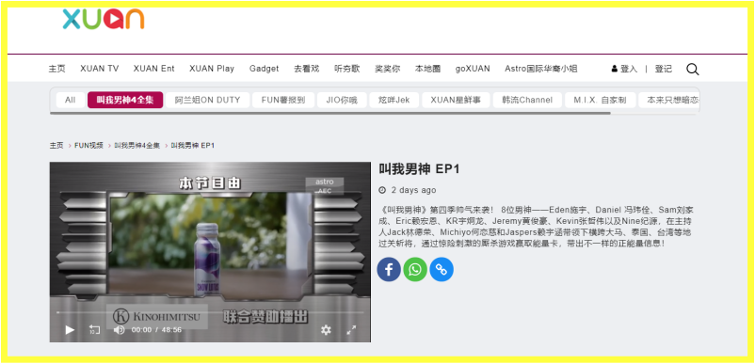755x364 pixels.
Task: Open the 主页 nav menu item
Action: click(56, 69)
